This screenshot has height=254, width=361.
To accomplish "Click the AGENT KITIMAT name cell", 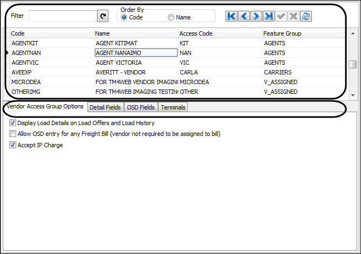I will pos(137,43).
